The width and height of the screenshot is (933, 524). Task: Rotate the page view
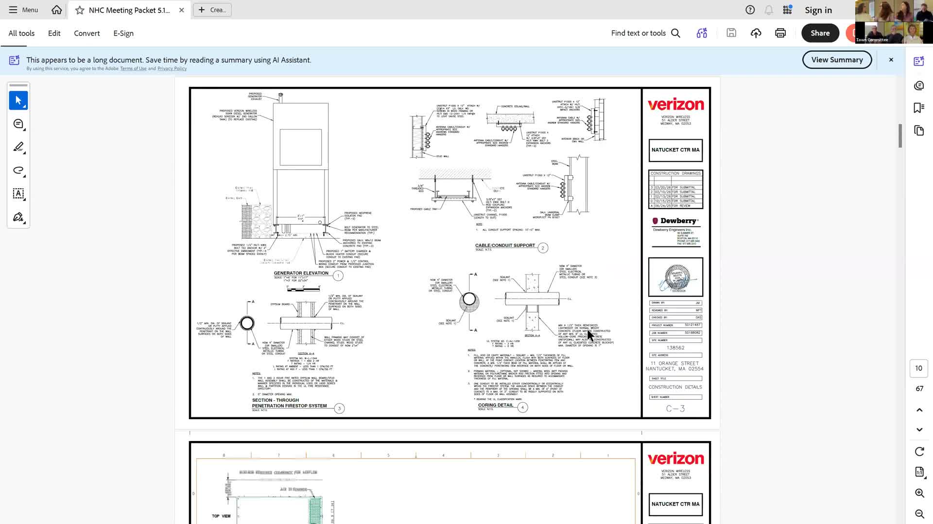919,452
